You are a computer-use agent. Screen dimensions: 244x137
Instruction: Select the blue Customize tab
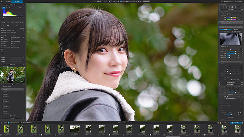tap(17, 2)
